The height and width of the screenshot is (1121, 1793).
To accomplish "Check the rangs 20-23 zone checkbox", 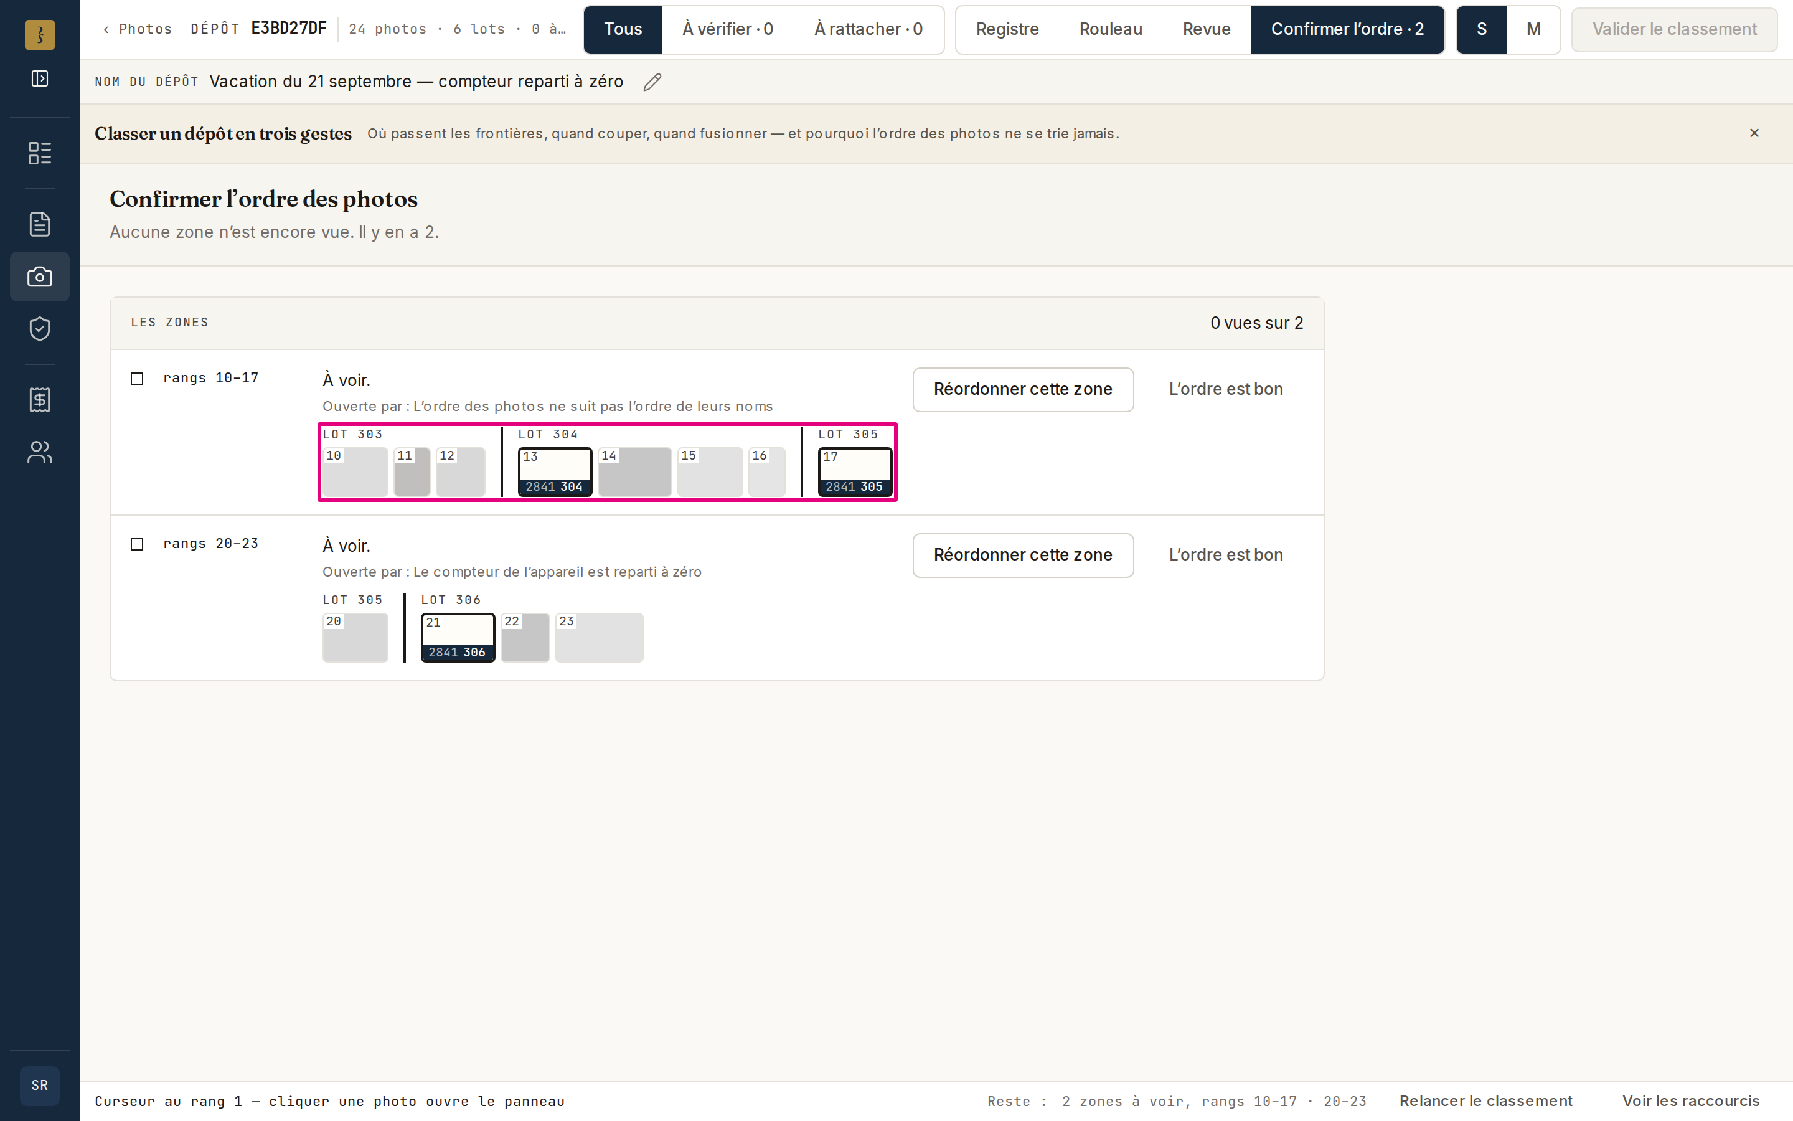I will pyautogui.click(x=137, y=545).
